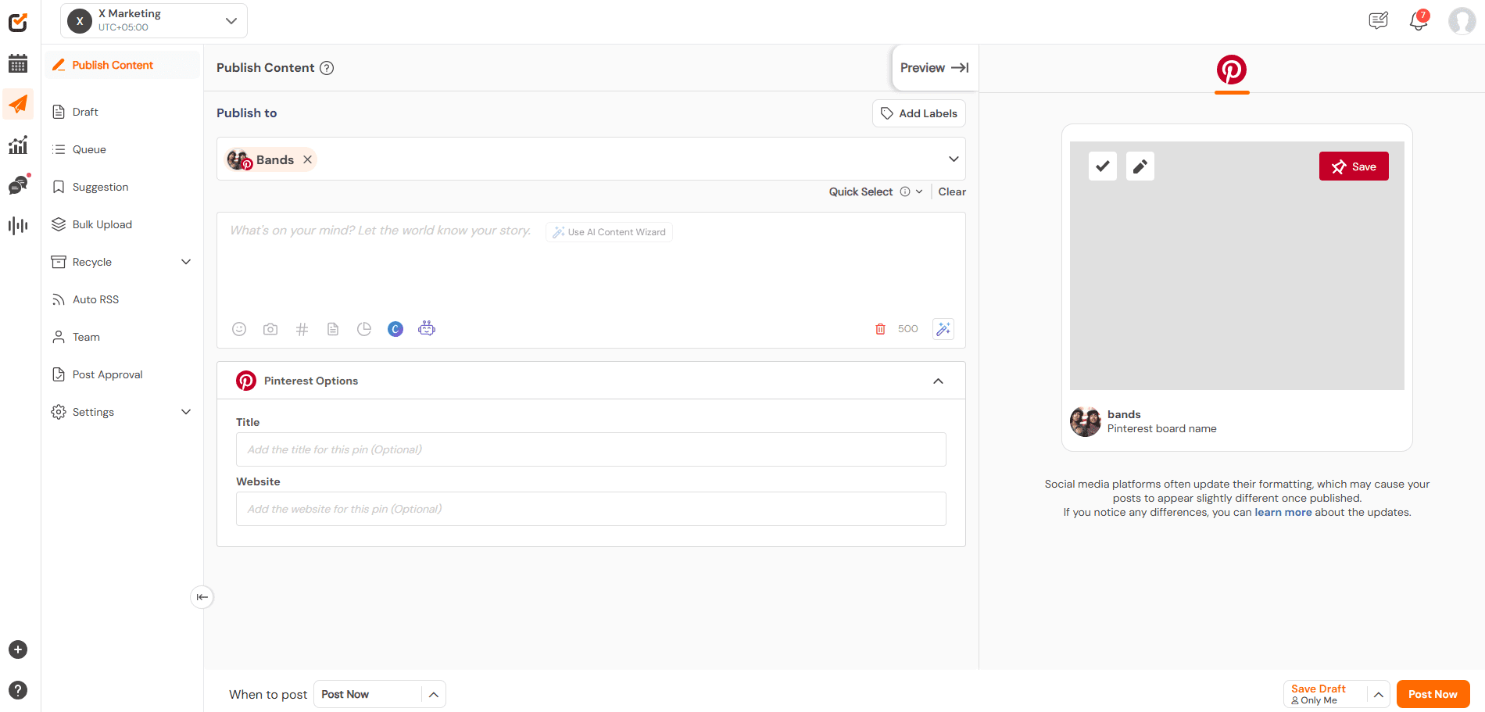Open the calendar section in the left rail
Image resolution: width=1485 pixels, height=712 pixels.
coord(17,63)
